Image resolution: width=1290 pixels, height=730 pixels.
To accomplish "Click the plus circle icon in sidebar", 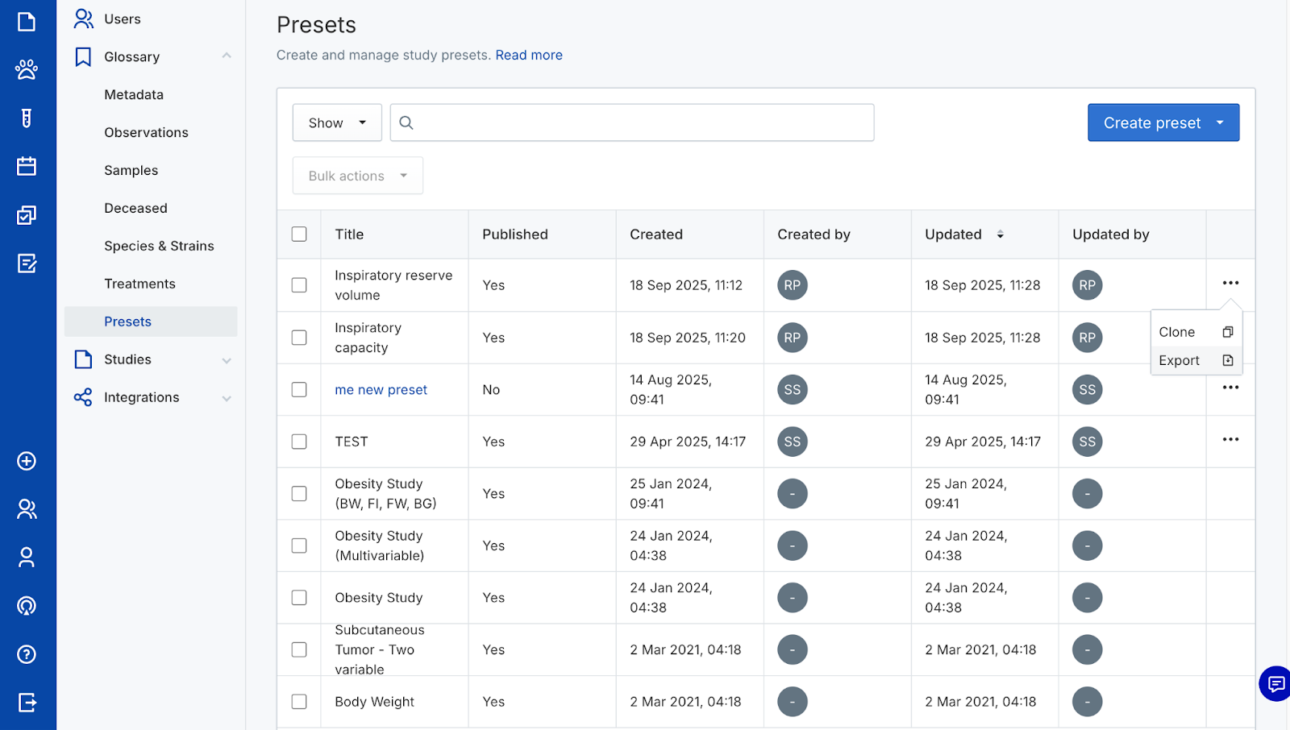I will coord(27,461).
